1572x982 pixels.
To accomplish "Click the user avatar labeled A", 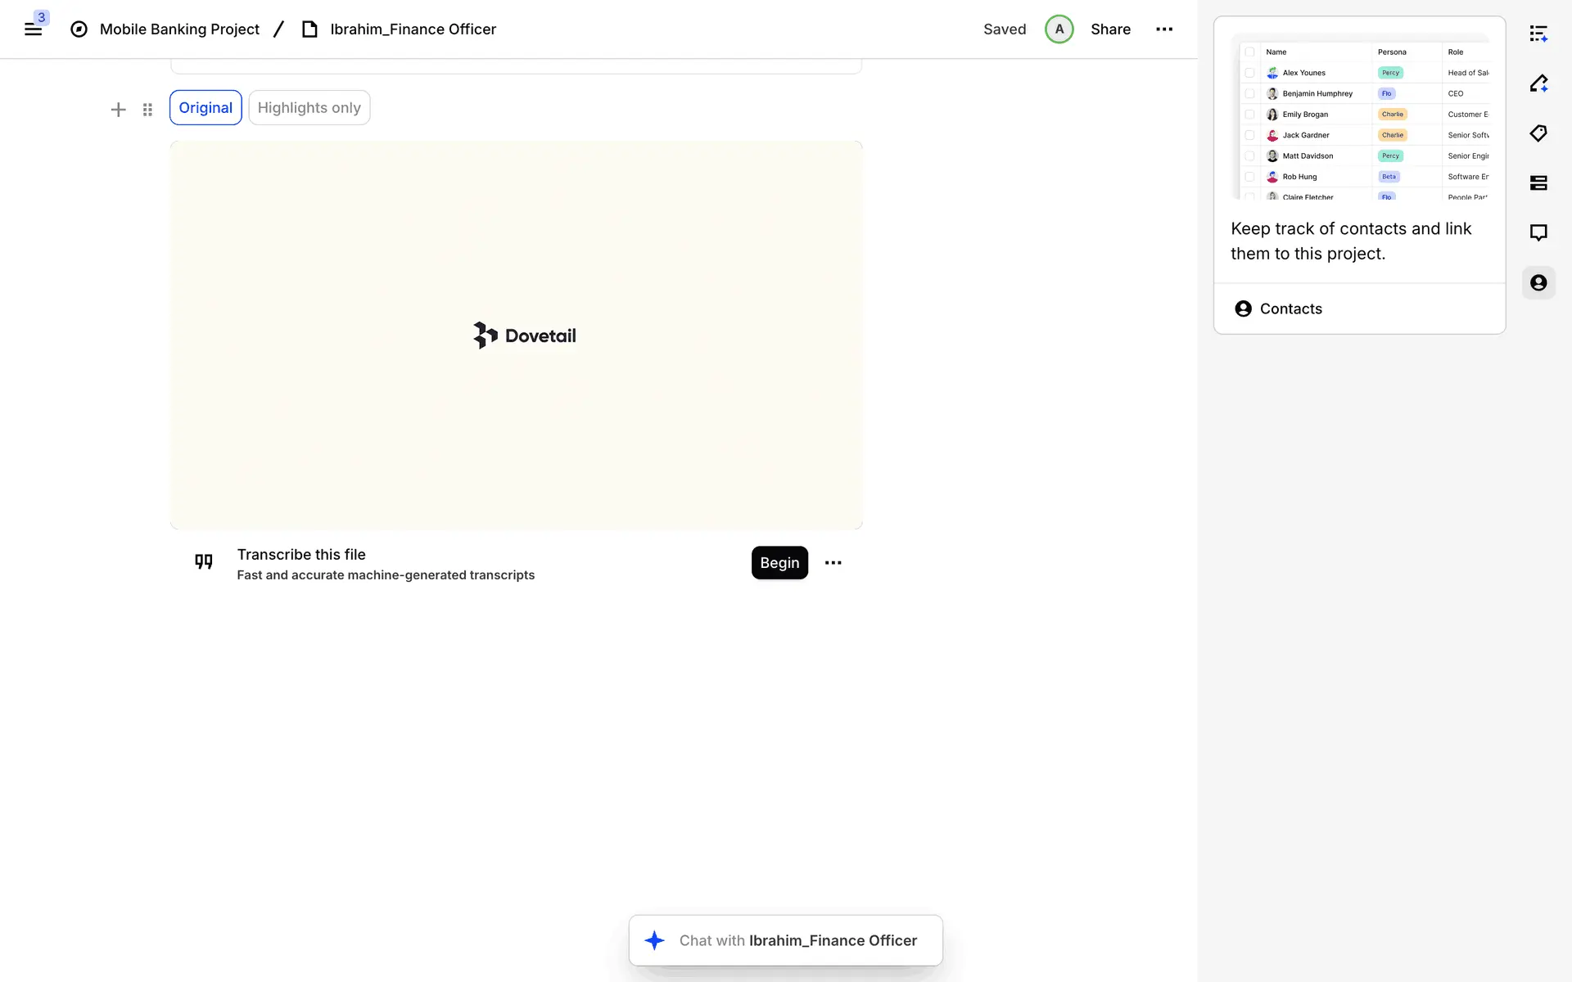I will (1059, 29).
